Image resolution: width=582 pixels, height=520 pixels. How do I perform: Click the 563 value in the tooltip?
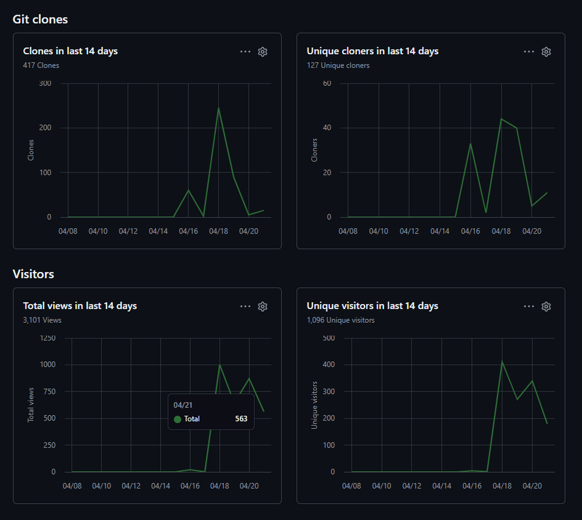[x=241, y=419]
